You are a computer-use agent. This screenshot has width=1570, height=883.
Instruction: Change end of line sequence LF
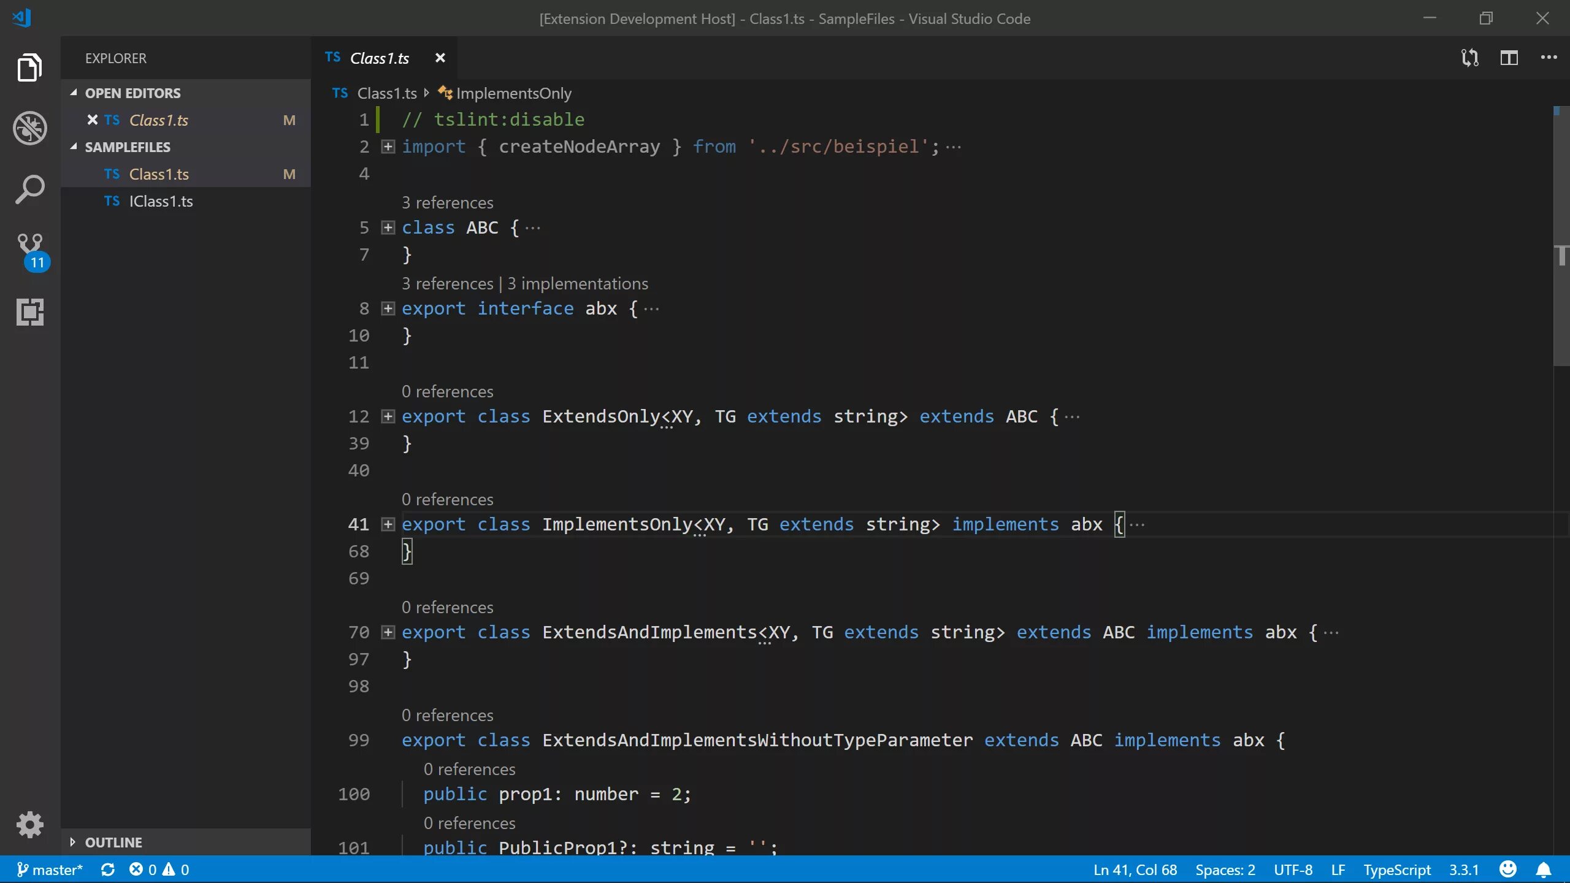click(1338, 870)
